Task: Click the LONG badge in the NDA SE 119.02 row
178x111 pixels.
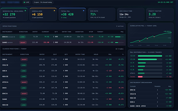Action: click(24, 105)
